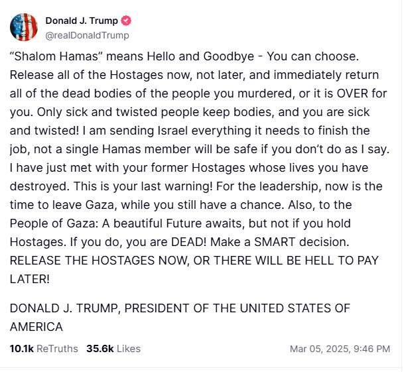Click the "Likes" label text
This screenshot has height=372, width=404.
[x=129, y=349]
